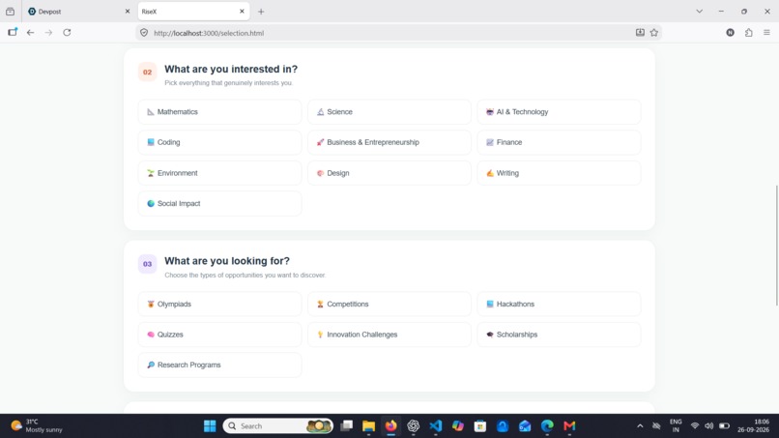Choose Innovation Challenges option
779x438 pixels.
click(389, 335)
